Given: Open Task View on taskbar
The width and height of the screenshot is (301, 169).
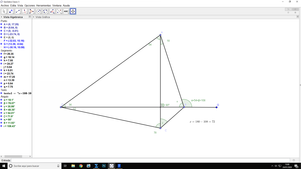Looking at the screenshot, I should coord(65,166).
